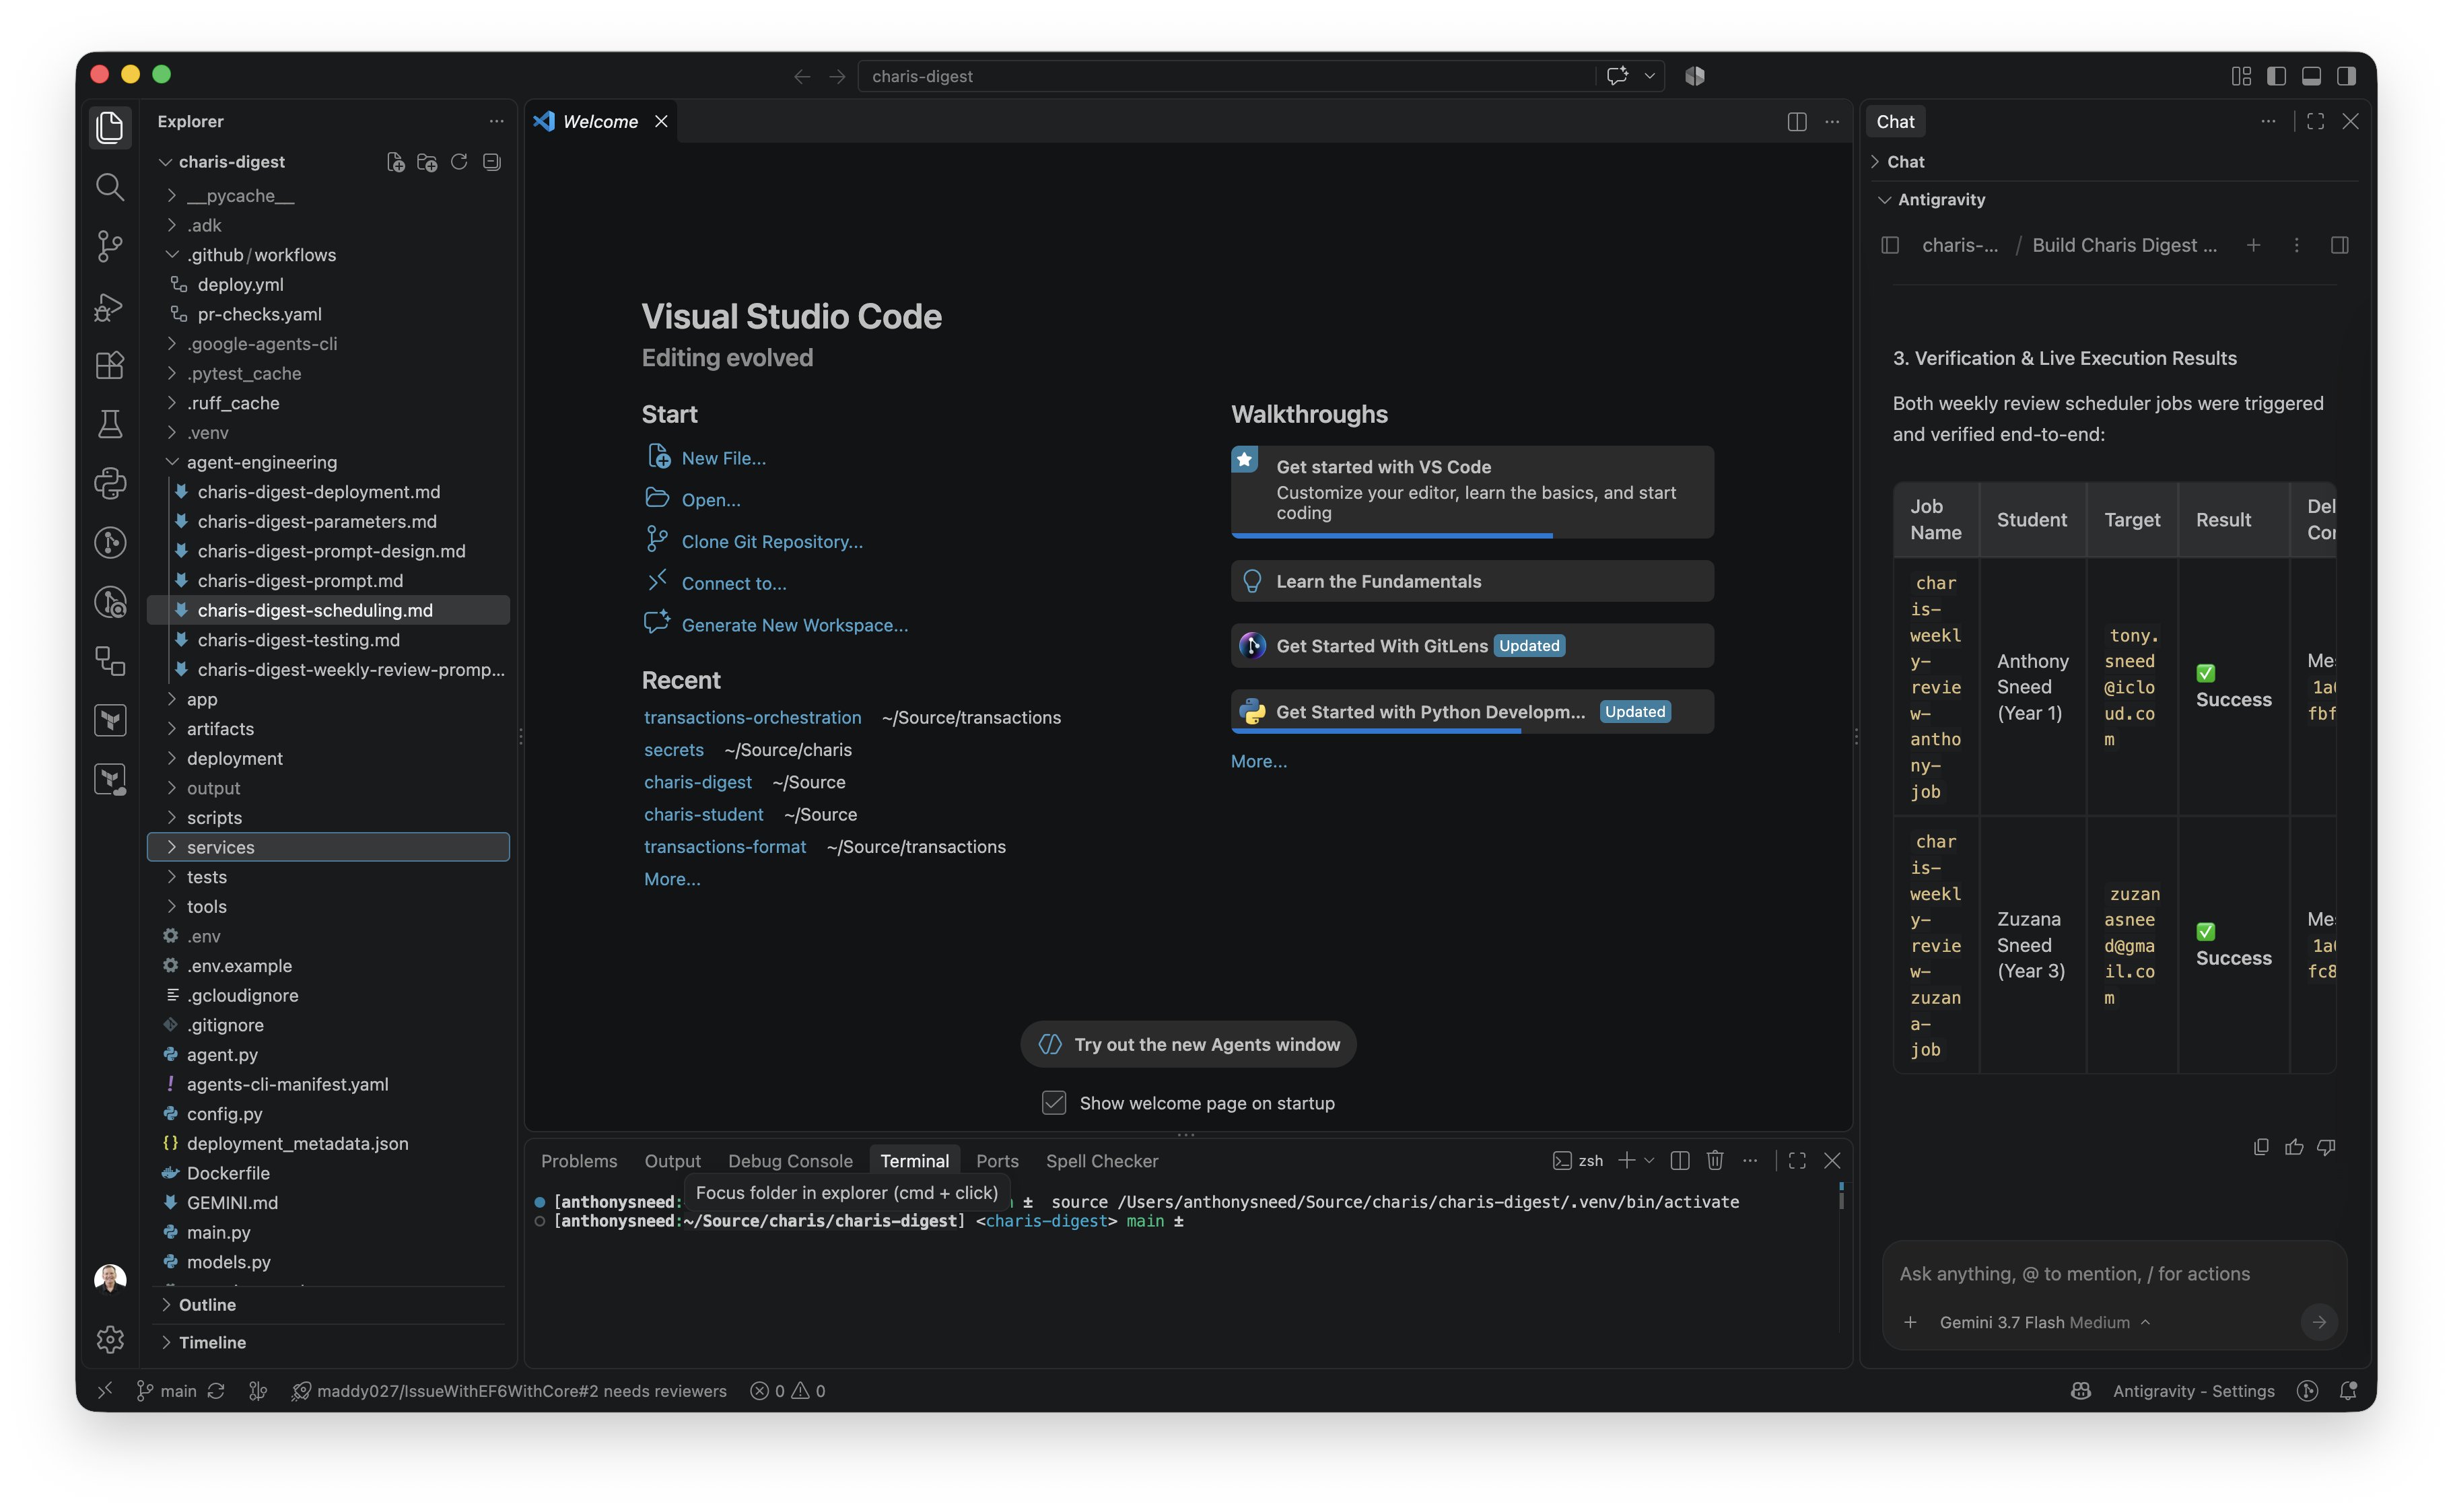Viewport: 2453px width, 1512px height.
Task: Switch to the Spell Checker tab
Action: click(1102, 1161)
